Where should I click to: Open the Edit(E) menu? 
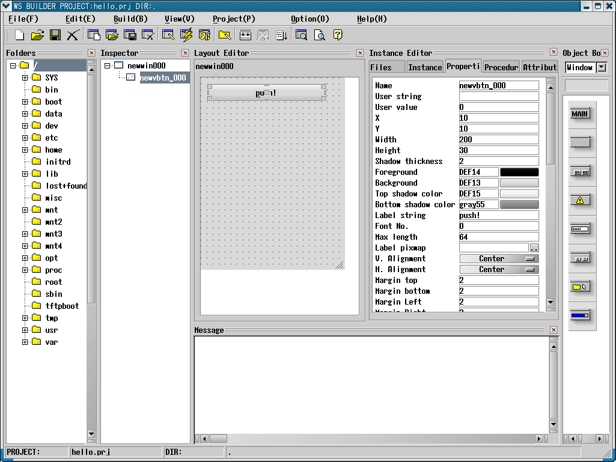[x=81, y=19]
